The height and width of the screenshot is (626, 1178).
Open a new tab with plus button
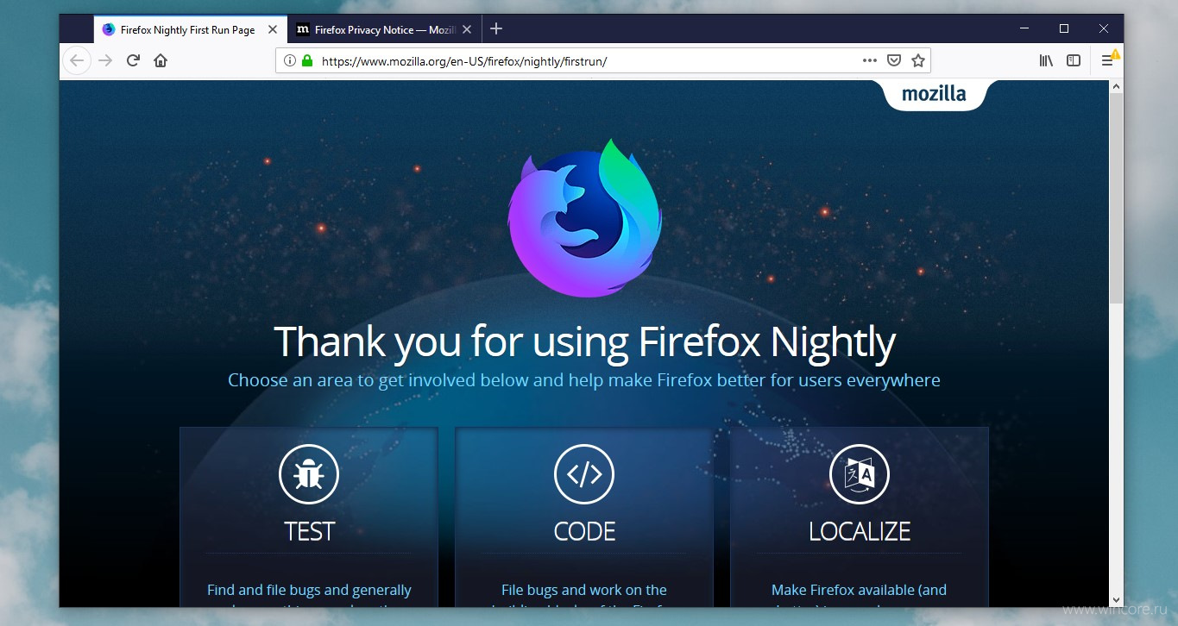(496, 28)
